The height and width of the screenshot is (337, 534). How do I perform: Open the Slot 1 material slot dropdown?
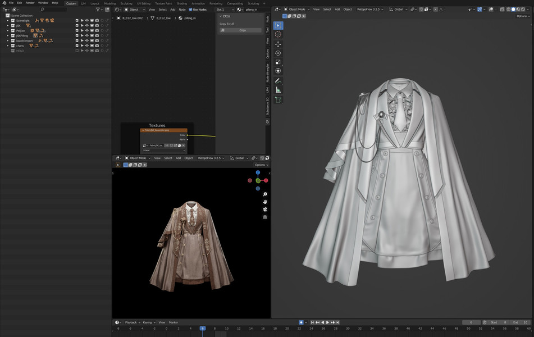225,10
